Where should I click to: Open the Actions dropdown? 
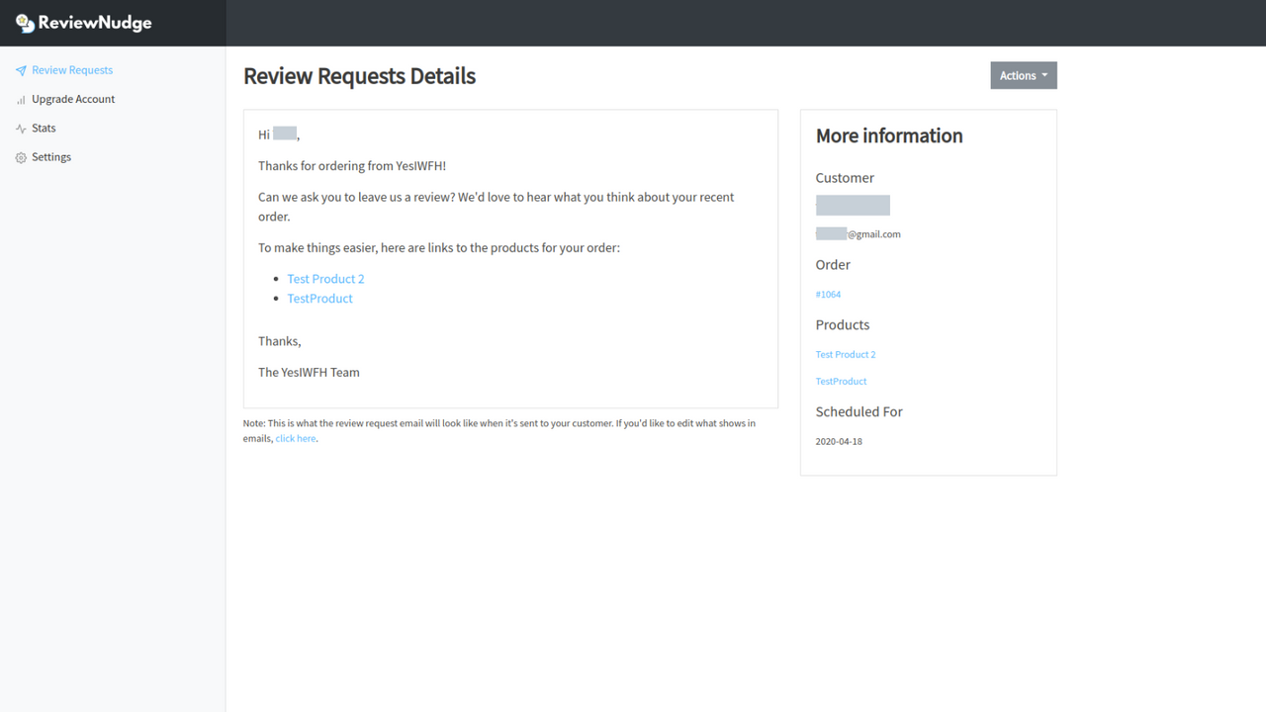[1023, 74]
